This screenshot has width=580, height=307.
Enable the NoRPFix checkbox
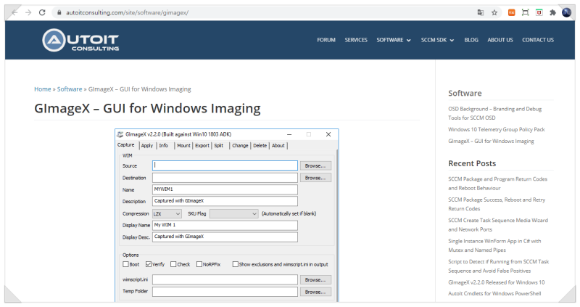point(199,264)
